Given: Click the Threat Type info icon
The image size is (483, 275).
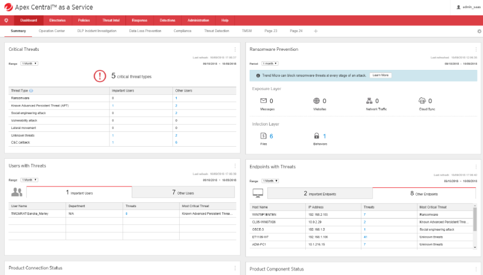Looking at the screenshot, I should point(31,91).
